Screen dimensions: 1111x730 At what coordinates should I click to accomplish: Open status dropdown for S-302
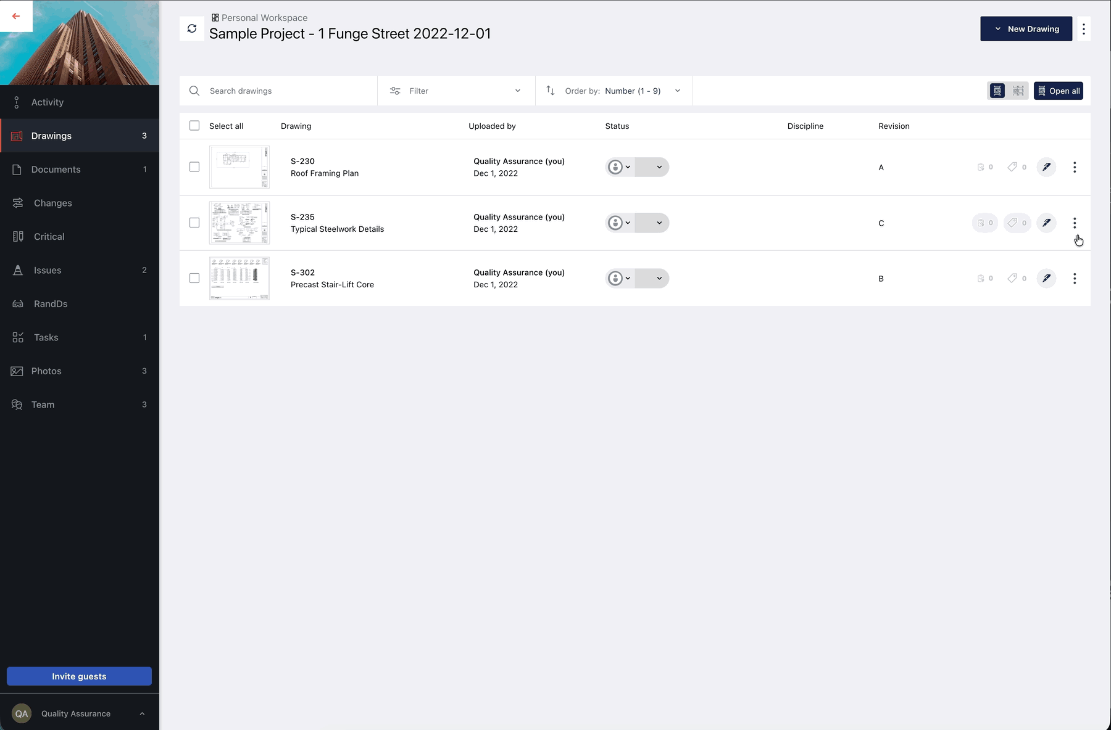652,278
